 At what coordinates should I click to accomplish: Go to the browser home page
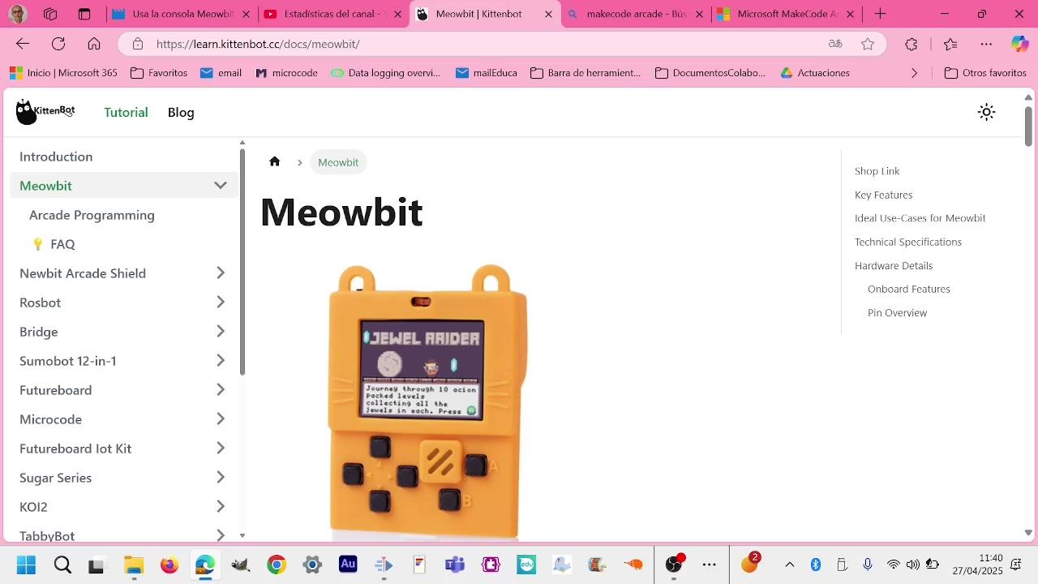(x=94, y=44)
